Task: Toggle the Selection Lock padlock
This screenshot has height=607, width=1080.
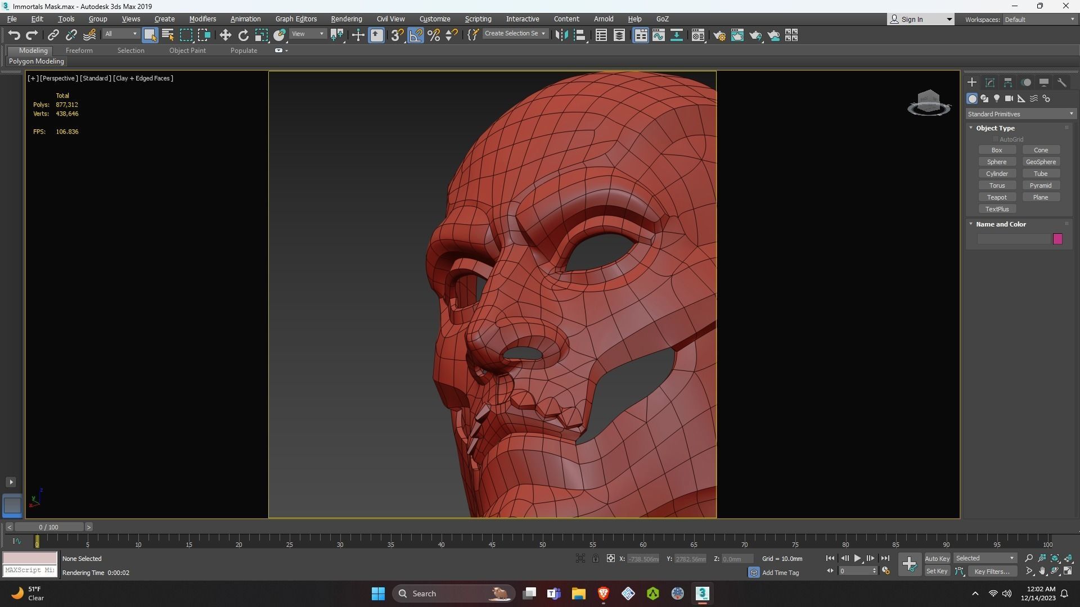Action: pyautogui.click(x=595, y=558)
